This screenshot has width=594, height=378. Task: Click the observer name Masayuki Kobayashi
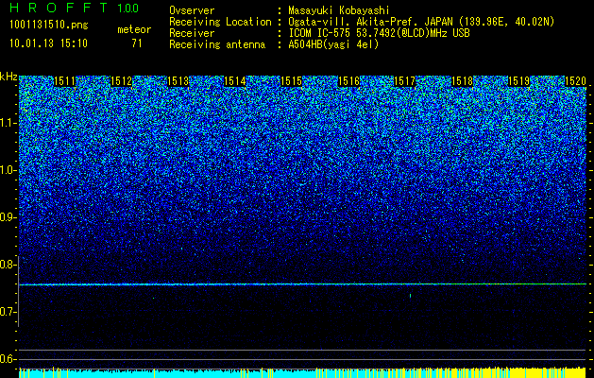tap(338, 10)
